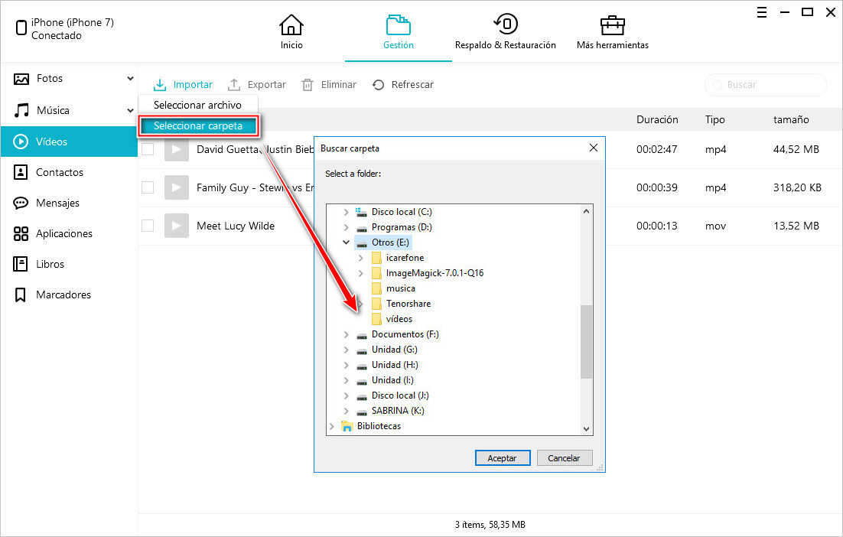Expand SABRINA (K:) tree node
The image size is (843, 537).
coord(347,411)
